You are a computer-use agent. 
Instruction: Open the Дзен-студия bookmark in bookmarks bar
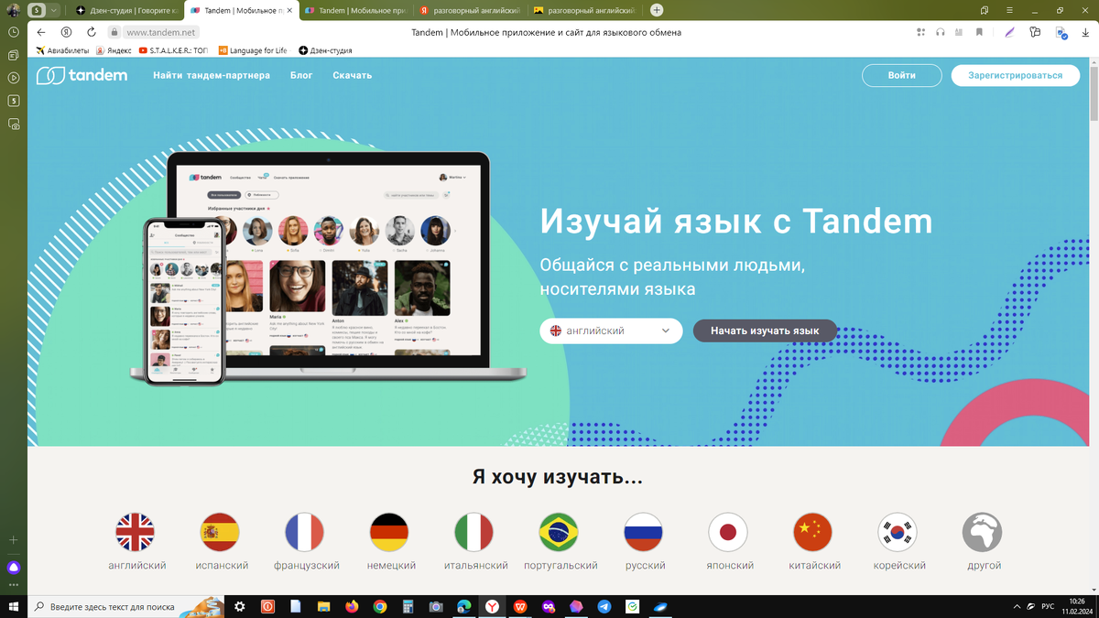325,50
